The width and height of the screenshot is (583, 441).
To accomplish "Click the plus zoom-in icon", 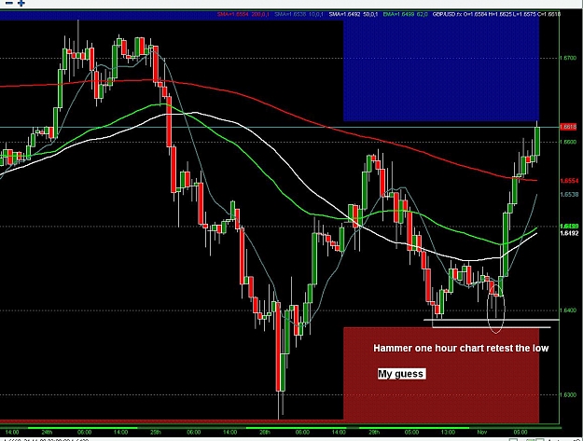I will [21, 4].
